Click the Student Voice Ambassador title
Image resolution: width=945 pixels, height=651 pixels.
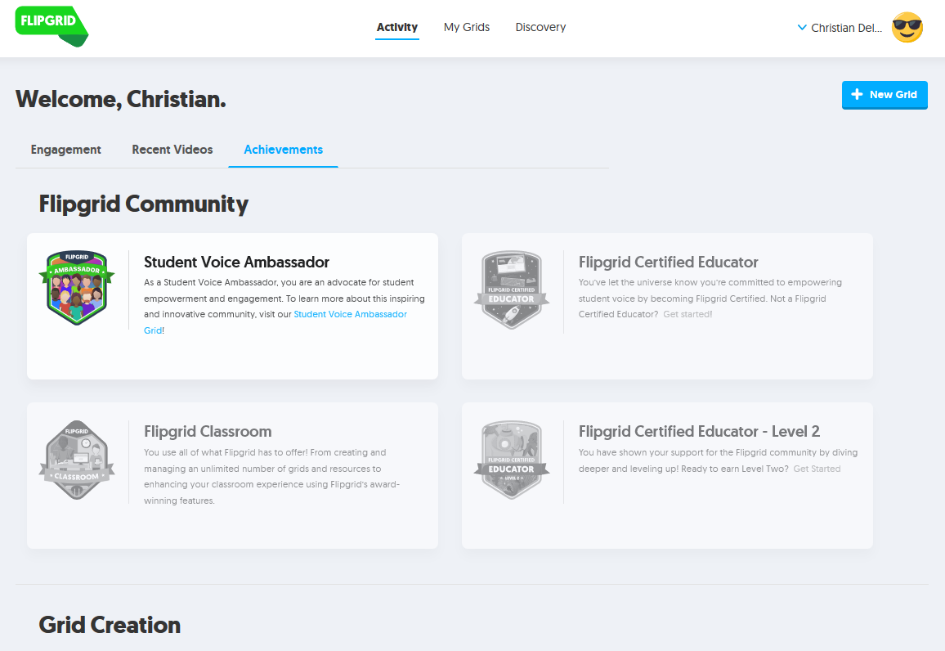tap(236, 263)
